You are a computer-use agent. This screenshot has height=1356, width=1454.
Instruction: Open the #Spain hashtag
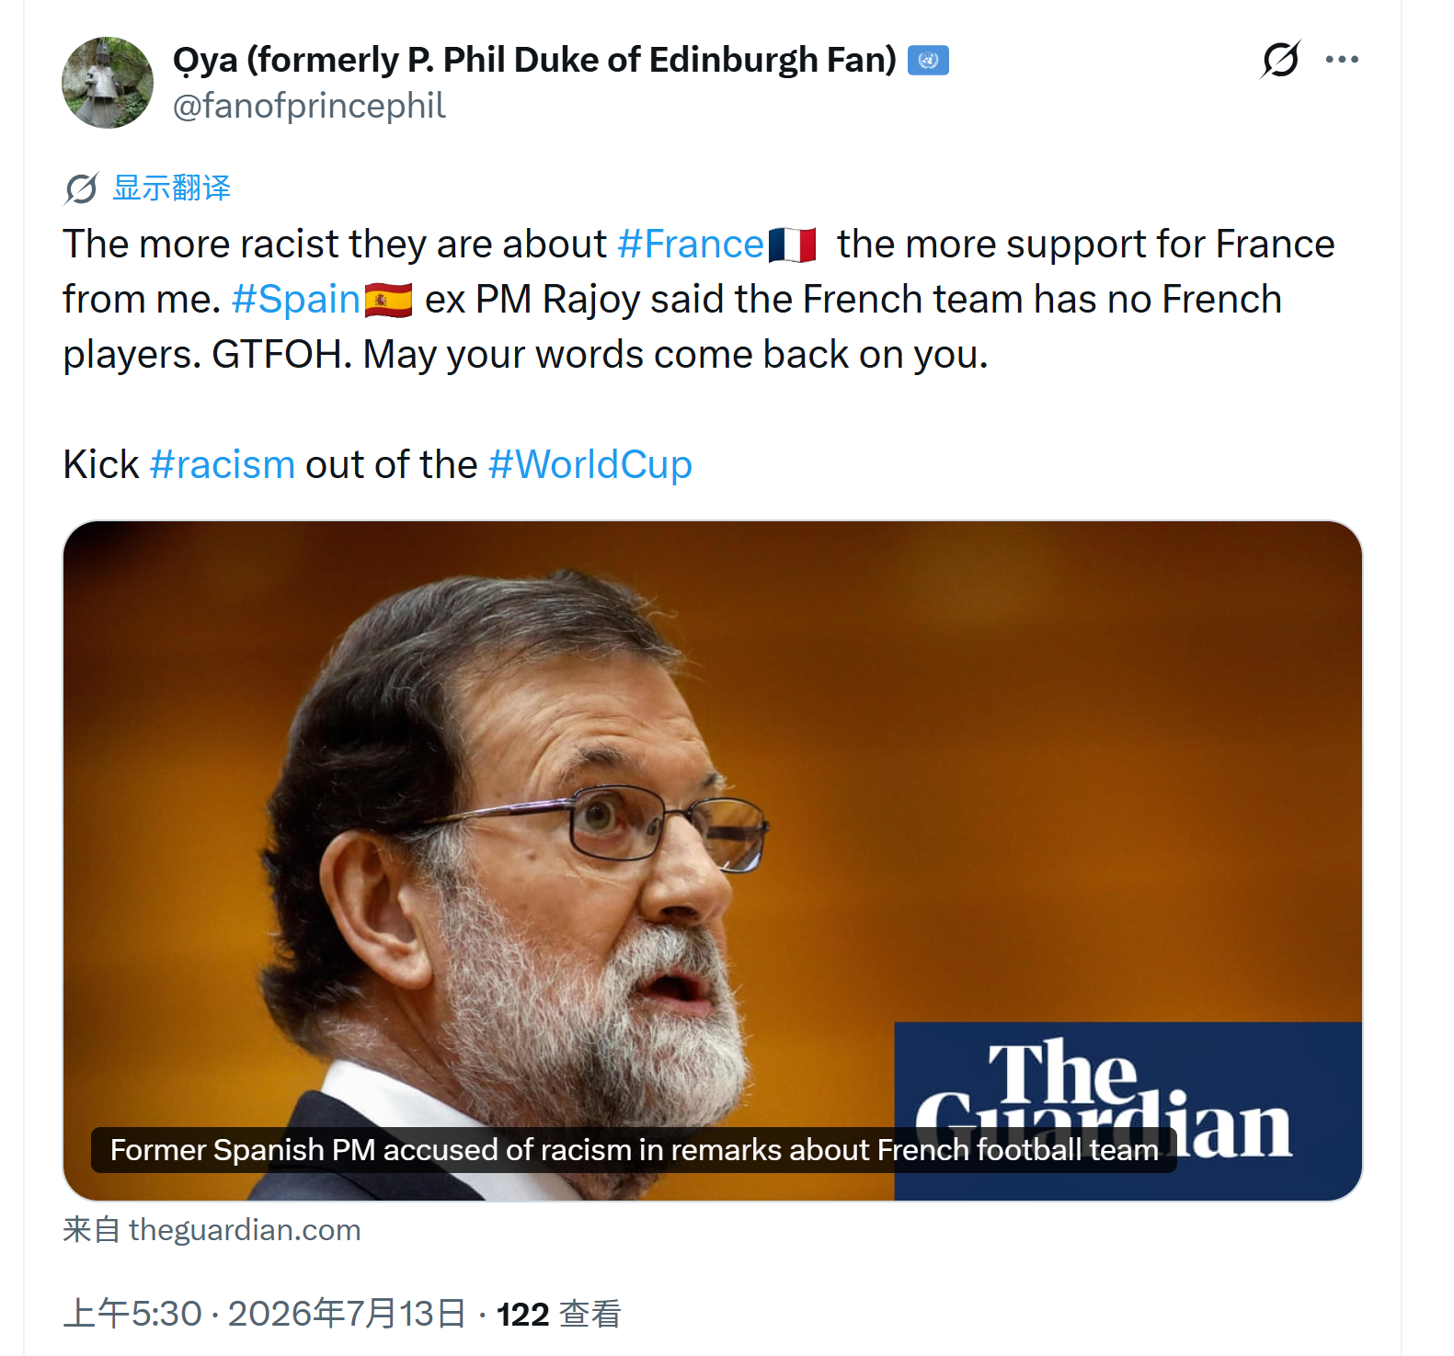[295, 300]
